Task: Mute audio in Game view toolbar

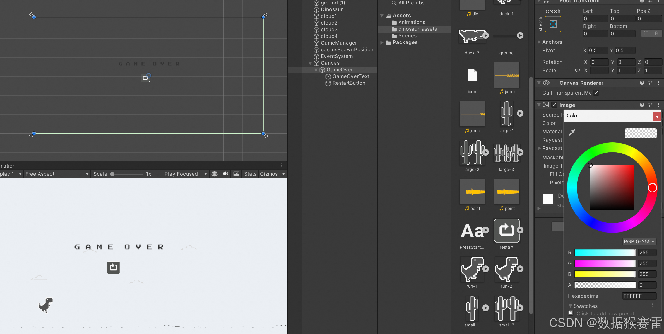Action: tap(225, 174)
